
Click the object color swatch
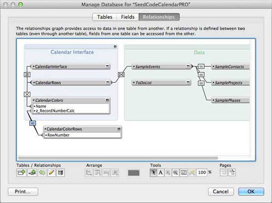click(134, 173)
